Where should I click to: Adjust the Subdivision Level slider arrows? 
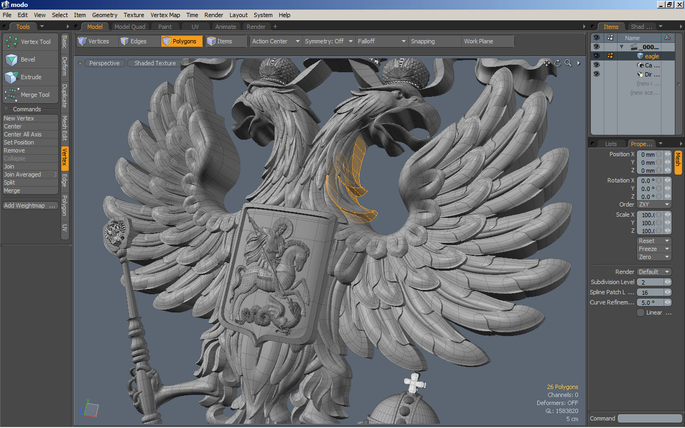[667, 282]
